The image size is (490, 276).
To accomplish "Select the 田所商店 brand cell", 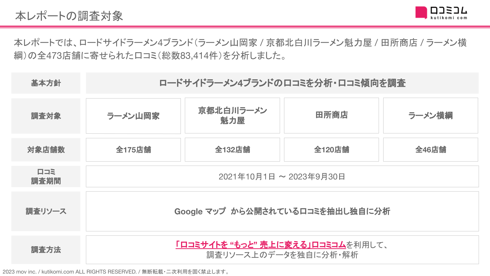I will pyautogui.click(x=331, y=116).
